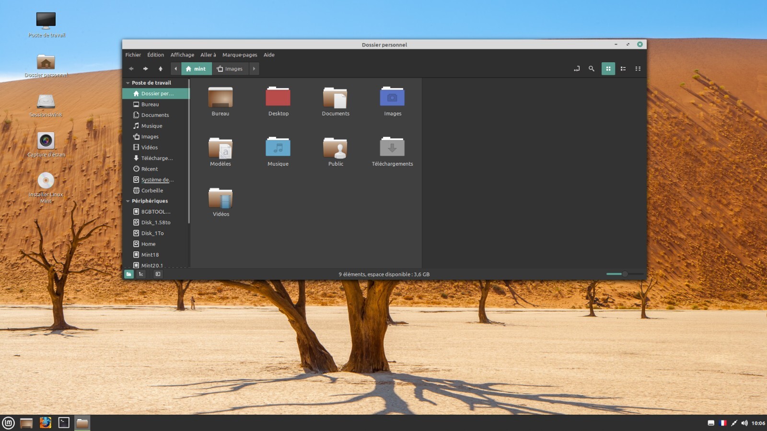Hide the sidebar with status bar button

coord(158,274)
